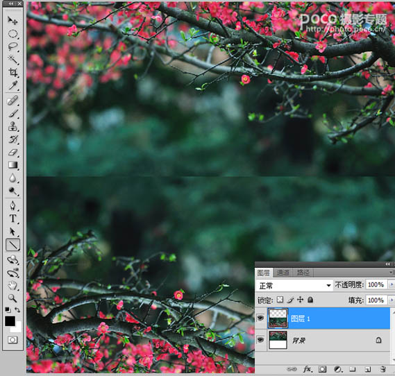
Task: Select the 3D Orbit camera tool
Action: pos(12,273)
